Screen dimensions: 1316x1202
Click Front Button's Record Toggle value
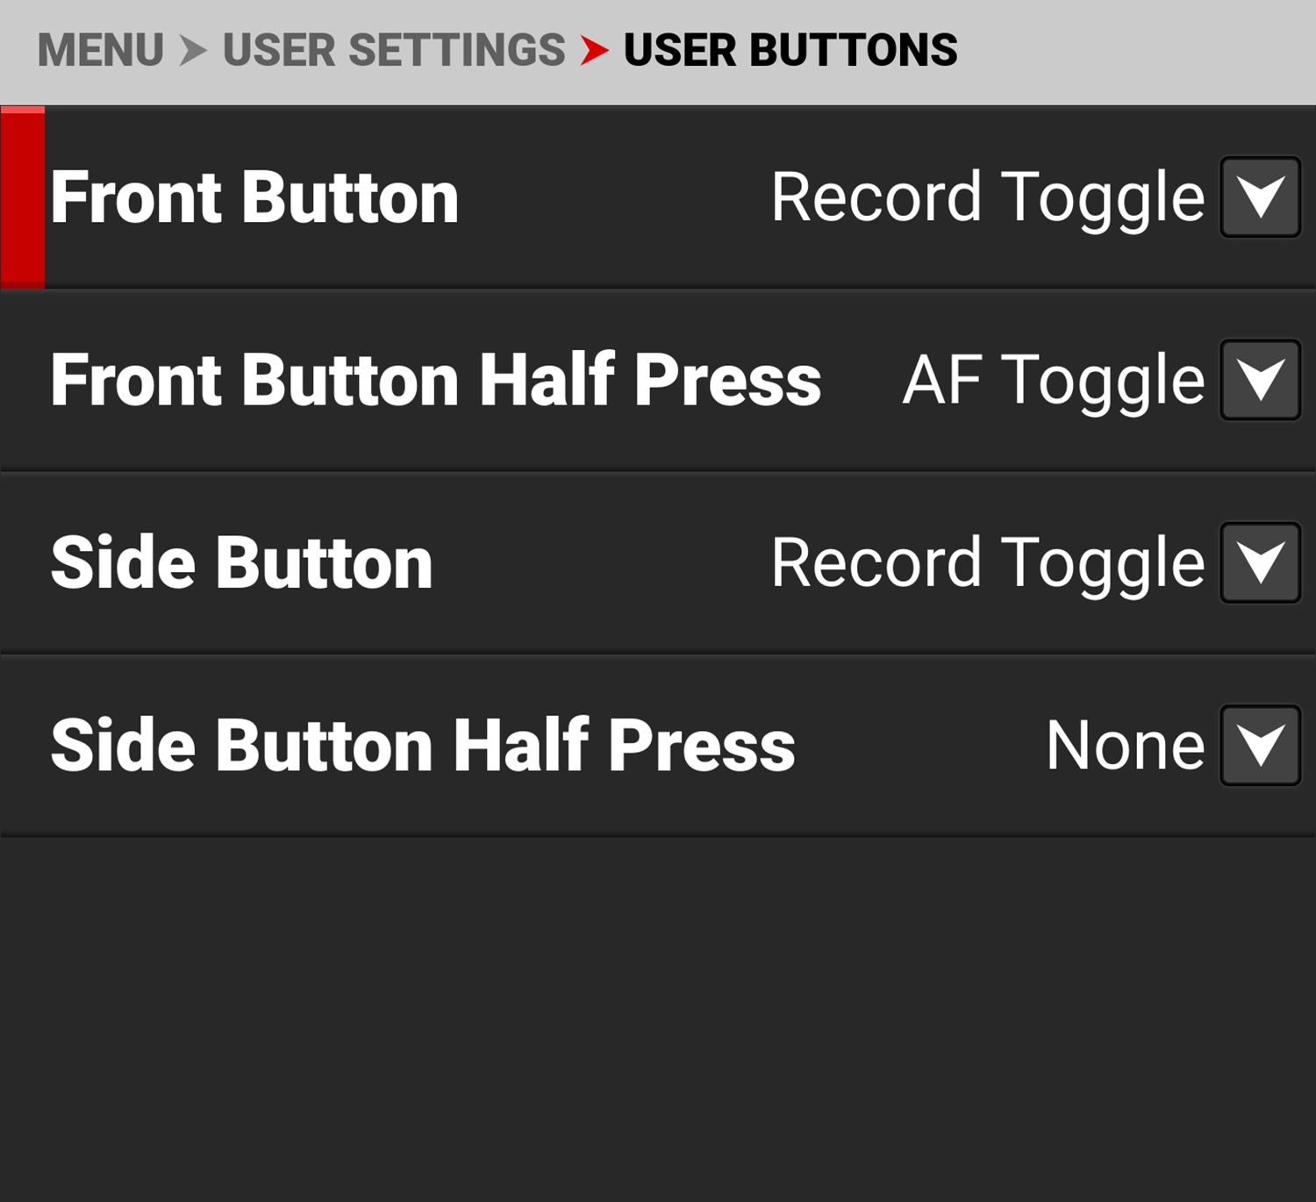987,197
